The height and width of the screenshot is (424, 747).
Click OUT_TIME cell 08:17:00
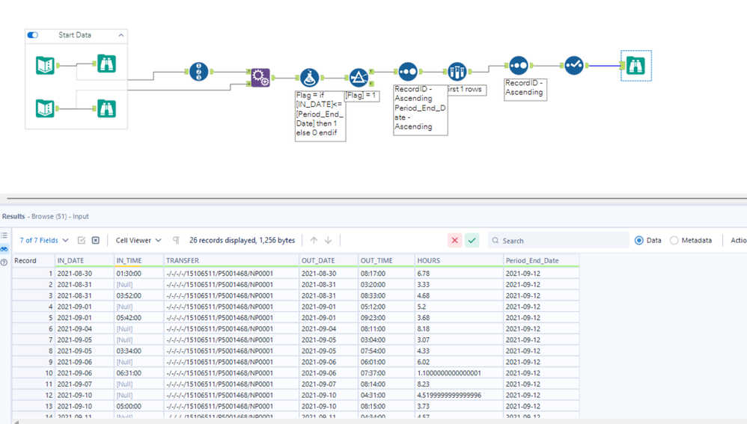386,274
